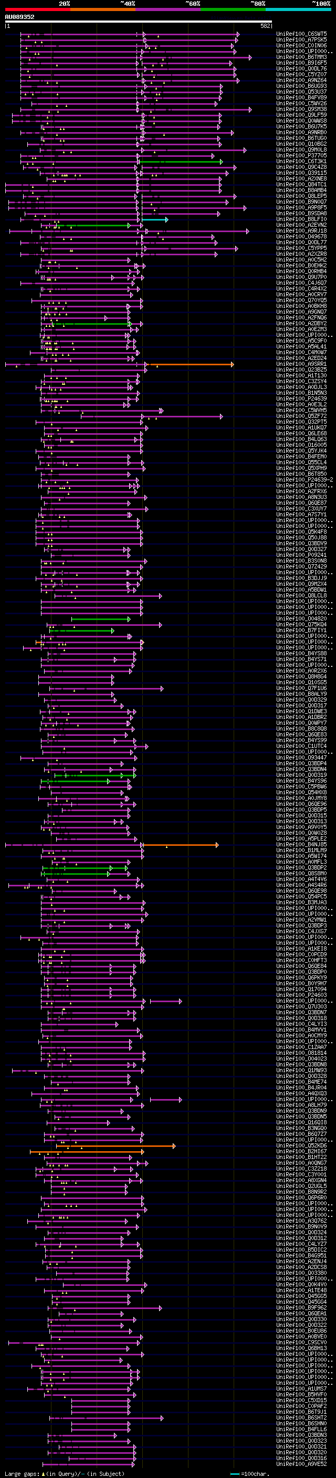
Task: Select hit UniRef100_A2DBY2
Action: click(302, 324)
